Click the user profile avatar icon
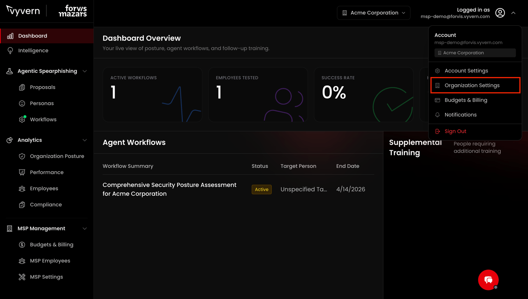This screenshot has height=299, width=528. pyautogui.click(x=500, y=13)
